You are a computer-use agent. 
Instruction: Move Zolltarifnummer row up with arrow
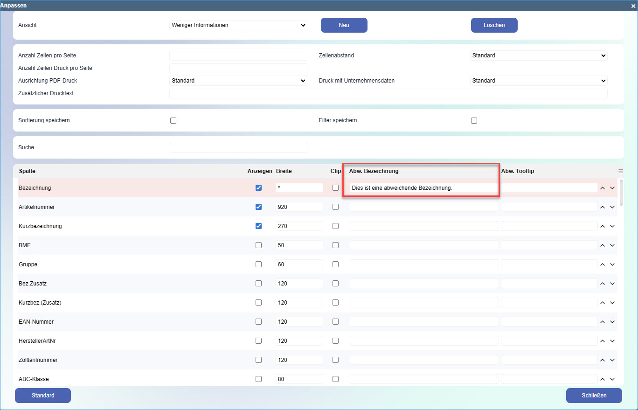click(602, 360)
